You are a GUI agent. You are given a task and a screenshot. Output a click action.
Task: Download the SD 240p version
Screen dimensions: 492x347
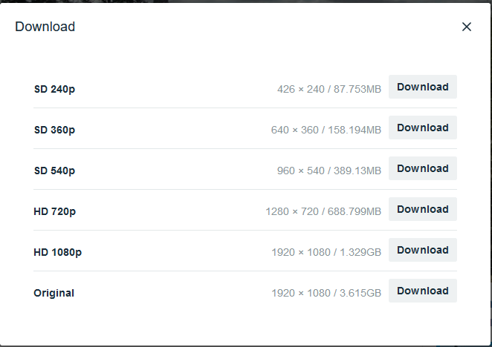[422, 87]
